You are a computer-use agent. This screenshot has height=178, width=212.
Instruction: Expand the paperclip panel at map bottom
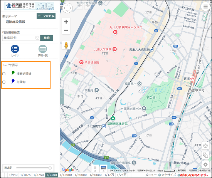click(95, 169)
